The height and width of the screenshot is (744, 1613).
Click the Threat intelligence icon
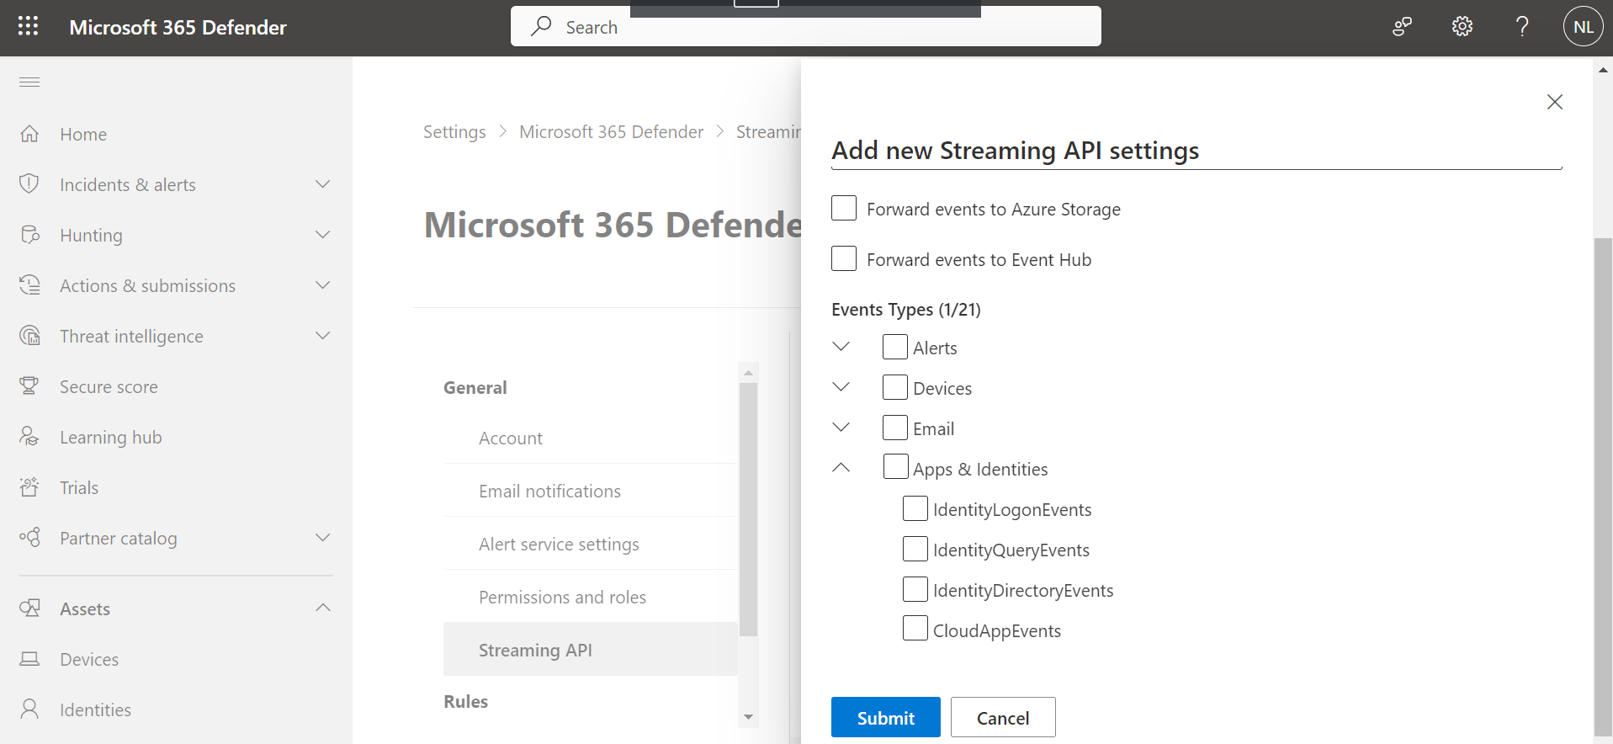pos(29,336)
